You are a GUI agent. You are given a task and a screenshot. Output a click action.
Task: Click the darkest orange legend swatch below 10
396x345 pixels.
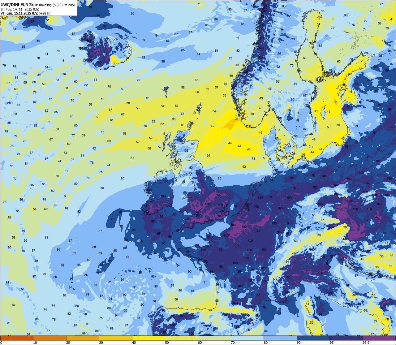(17, 338)
